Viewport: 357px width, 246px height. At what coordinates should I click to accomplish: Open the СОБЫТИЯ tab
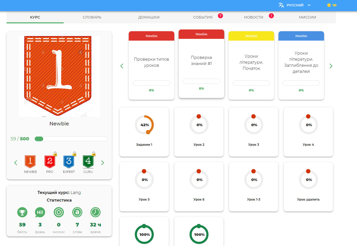pyautogui.click(x=203, y=17)
